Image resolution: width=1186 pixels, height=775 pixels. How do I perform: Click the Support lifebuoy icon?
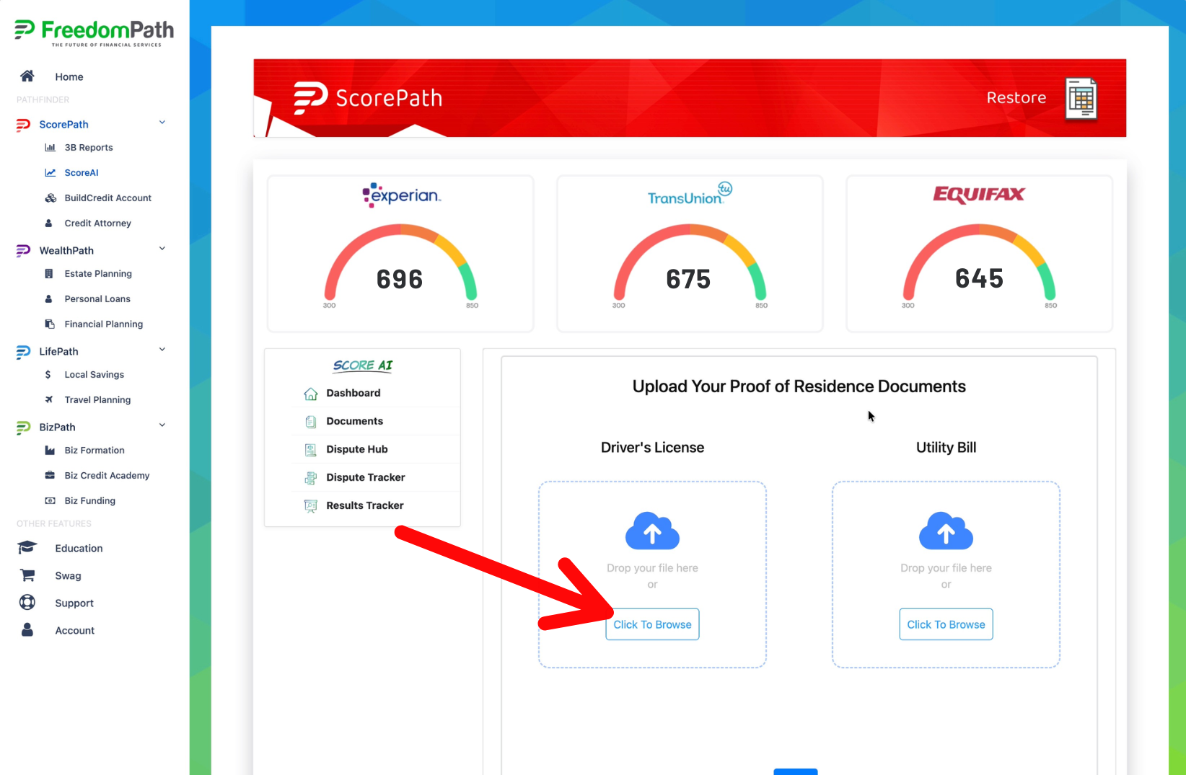(x=27, y=603)
